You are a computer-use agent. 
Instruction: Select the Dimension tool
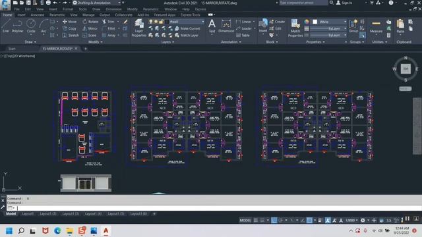click(x=226, y=26)
